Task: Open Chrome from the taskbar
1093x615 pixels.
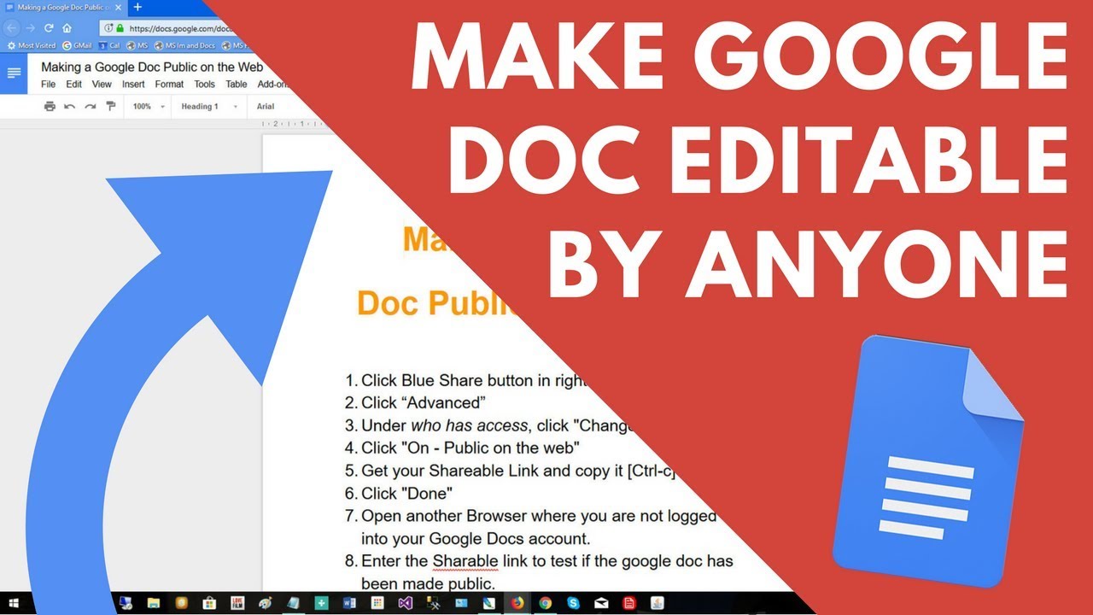Action: (545, 602)
